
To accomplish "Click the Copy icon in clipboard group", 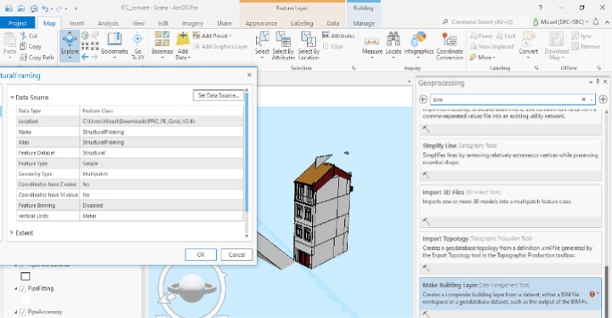I will coord(24,46).
